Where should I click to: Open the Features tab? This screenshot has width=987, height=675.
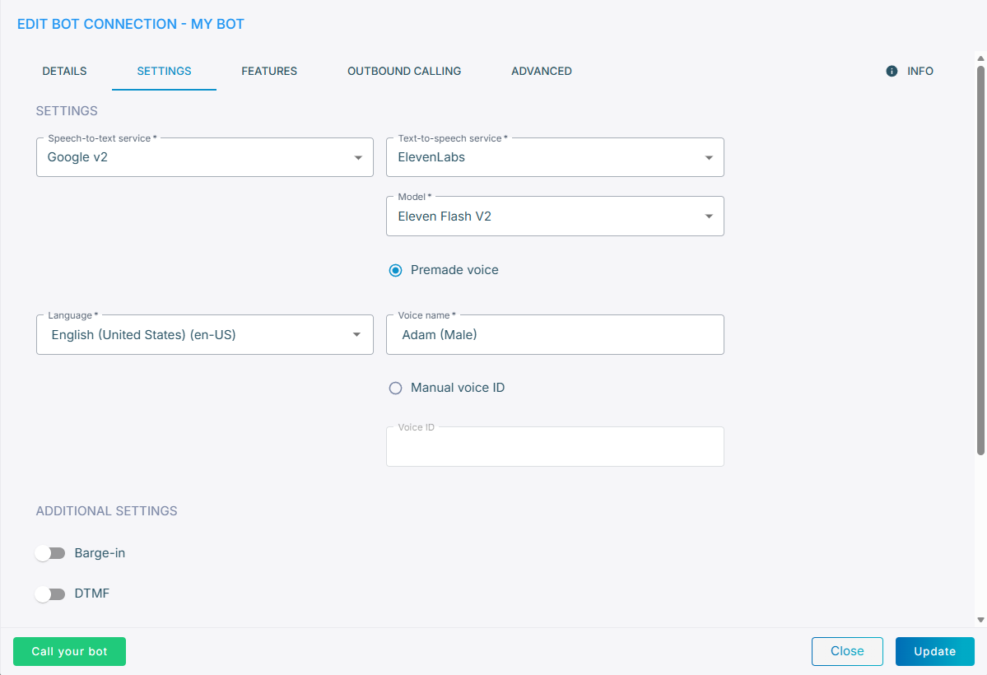tap(269, 72)
